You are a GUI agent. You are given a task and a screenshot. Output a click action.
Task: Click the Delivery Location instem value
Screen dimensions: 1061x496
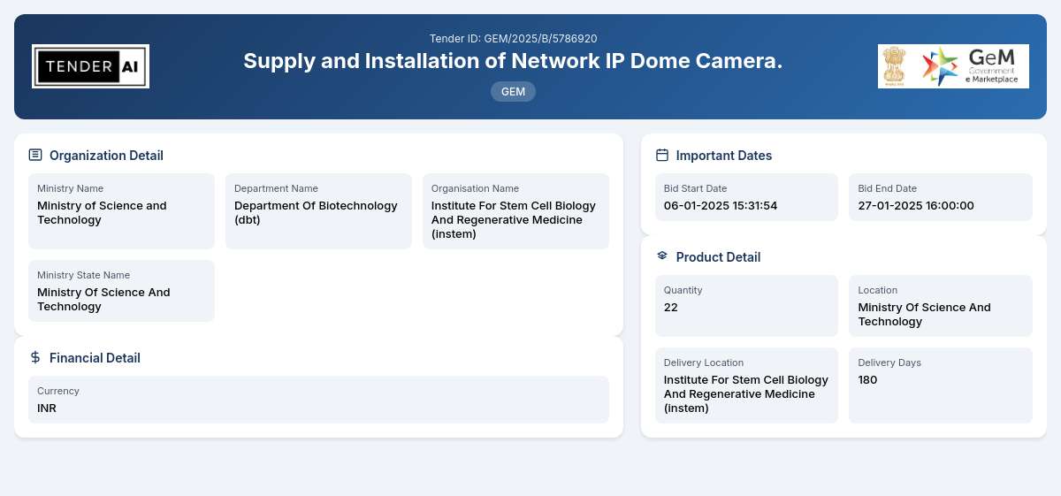click(x=746, y=394)
